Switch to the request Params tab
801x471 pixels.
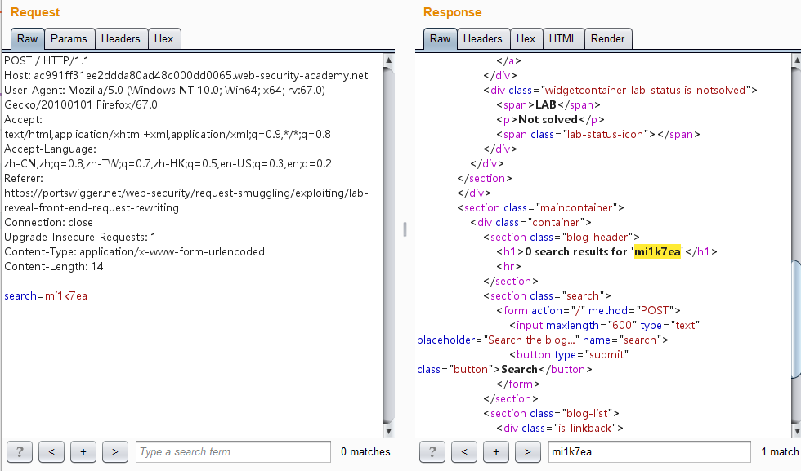[69, 38]
